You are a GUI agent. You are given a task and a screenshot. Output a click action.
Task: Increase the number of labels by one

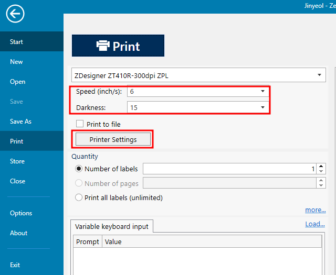321,166
